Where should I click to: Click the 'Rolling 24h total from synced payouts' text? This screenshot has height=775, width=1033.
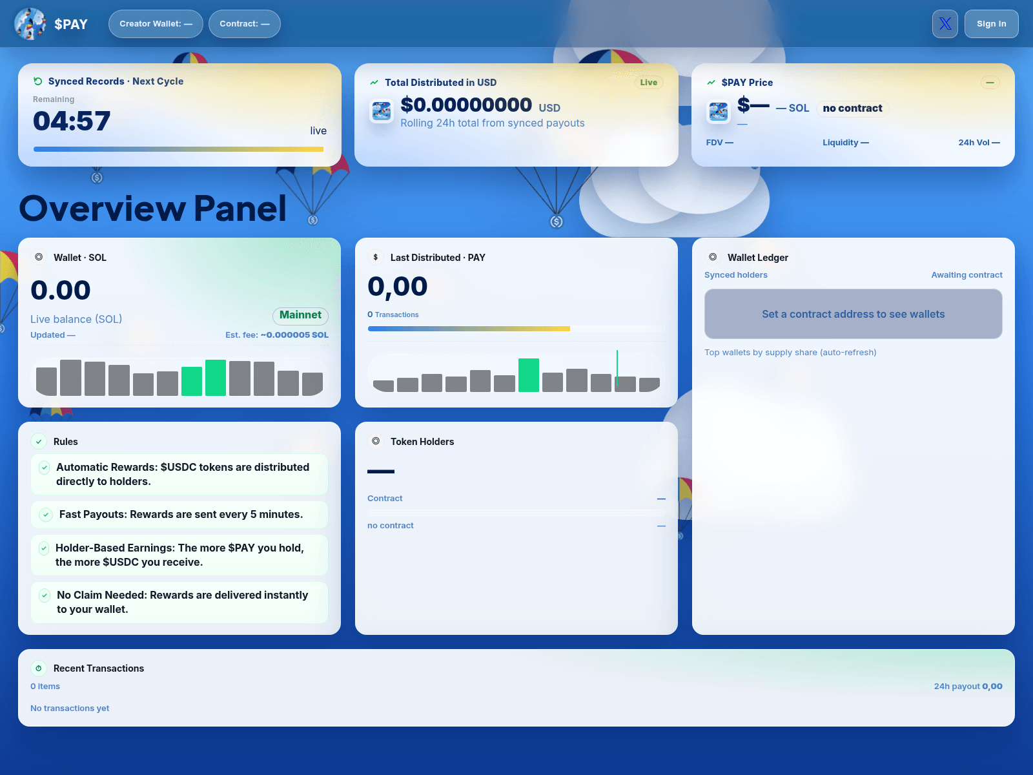493,123
